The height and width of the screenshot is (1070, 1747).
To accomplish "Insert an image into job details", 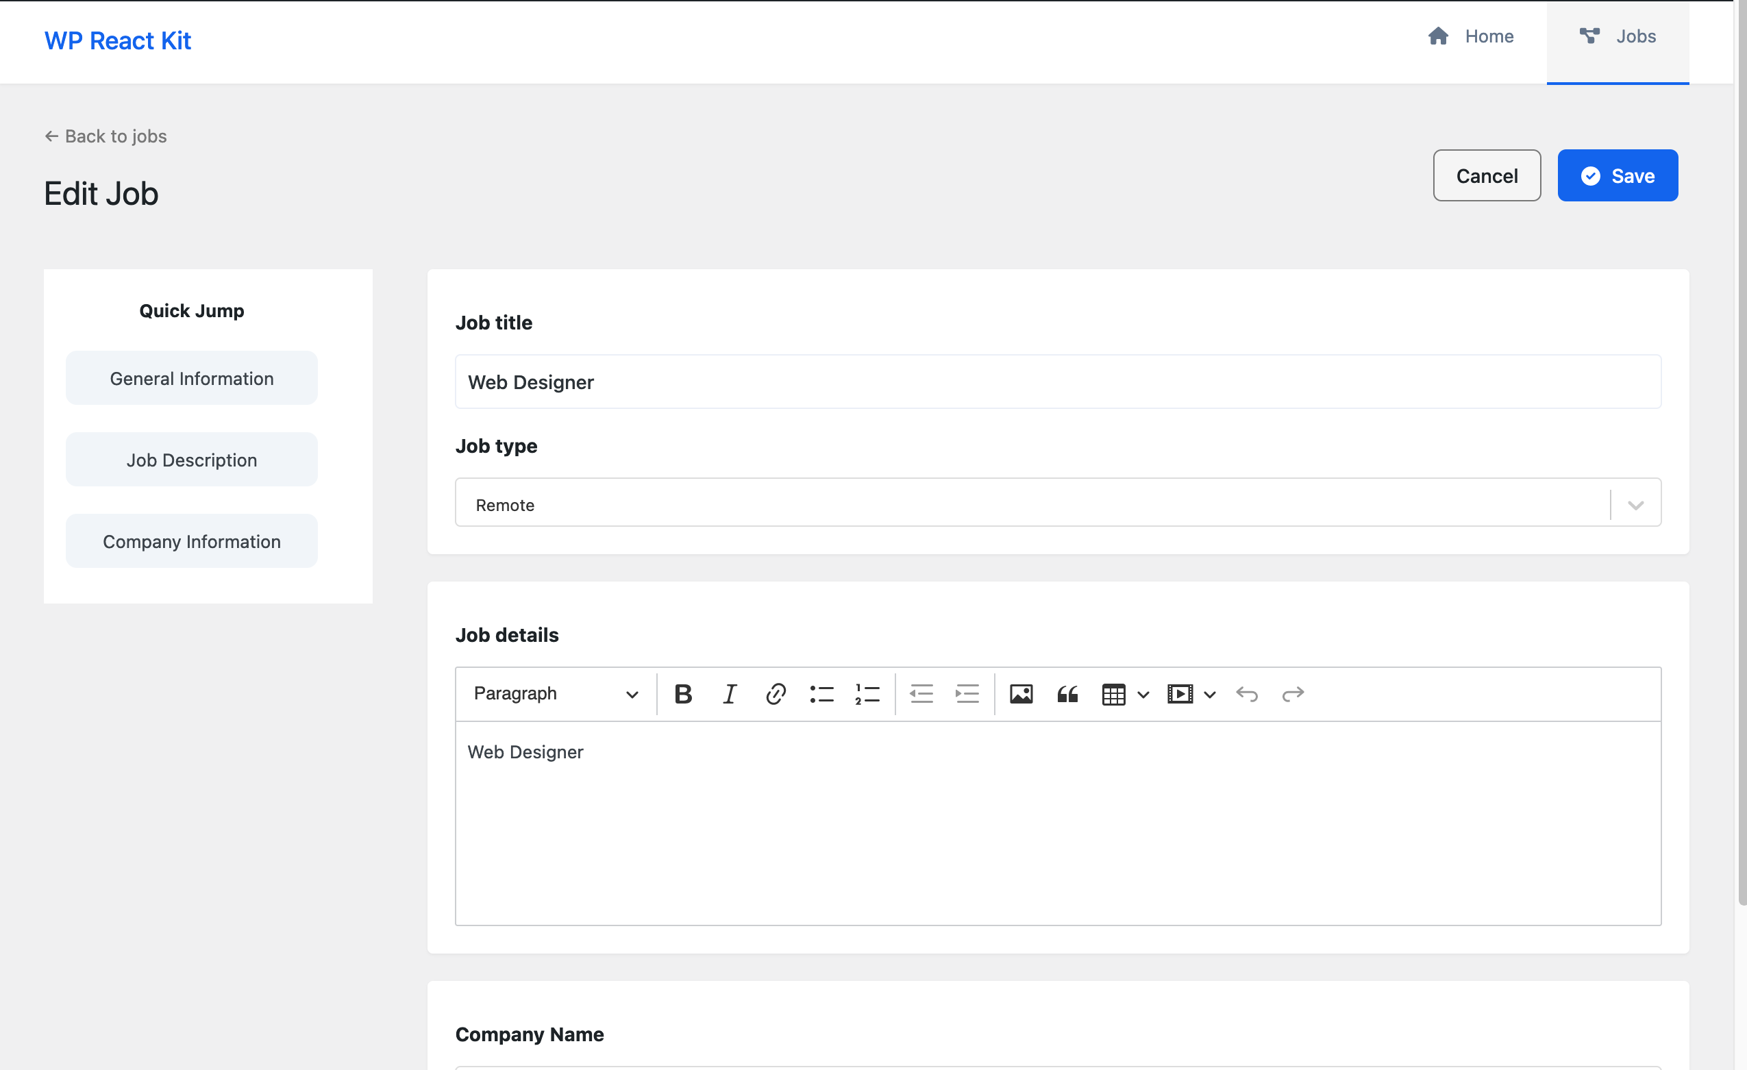I will pyautogui.click(x=1020, y=693).
